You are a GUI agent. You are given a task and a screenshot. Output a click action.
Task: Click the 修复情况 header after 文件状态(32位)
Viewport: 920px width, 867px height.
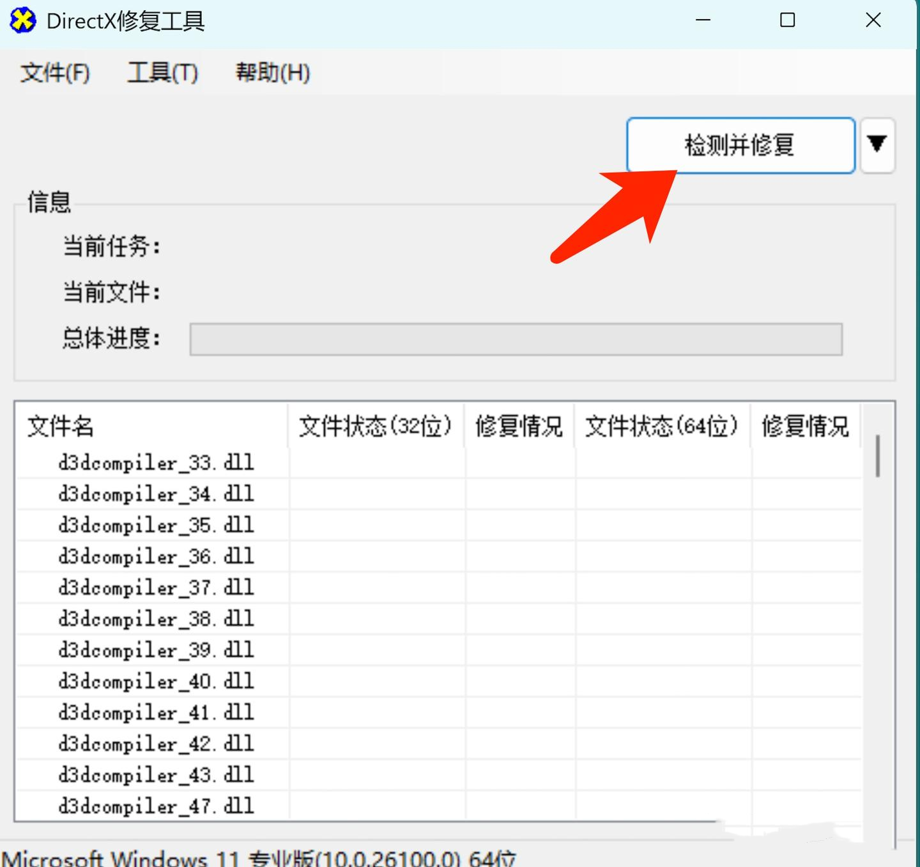pyautogui.click(x=519, y=426)
